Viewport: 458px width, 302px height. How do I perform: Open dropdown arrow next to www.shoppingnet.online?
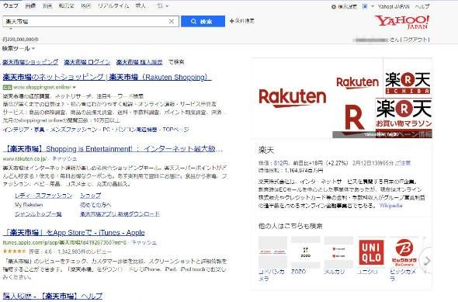point(75,87)
